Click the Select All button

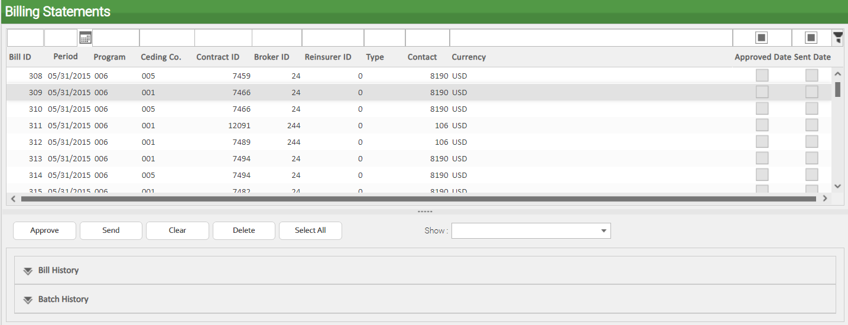(x=310, y=230)
